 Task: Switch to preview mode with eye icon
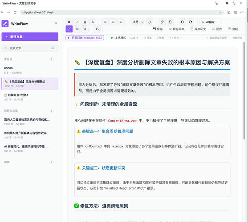pos(77,29)
